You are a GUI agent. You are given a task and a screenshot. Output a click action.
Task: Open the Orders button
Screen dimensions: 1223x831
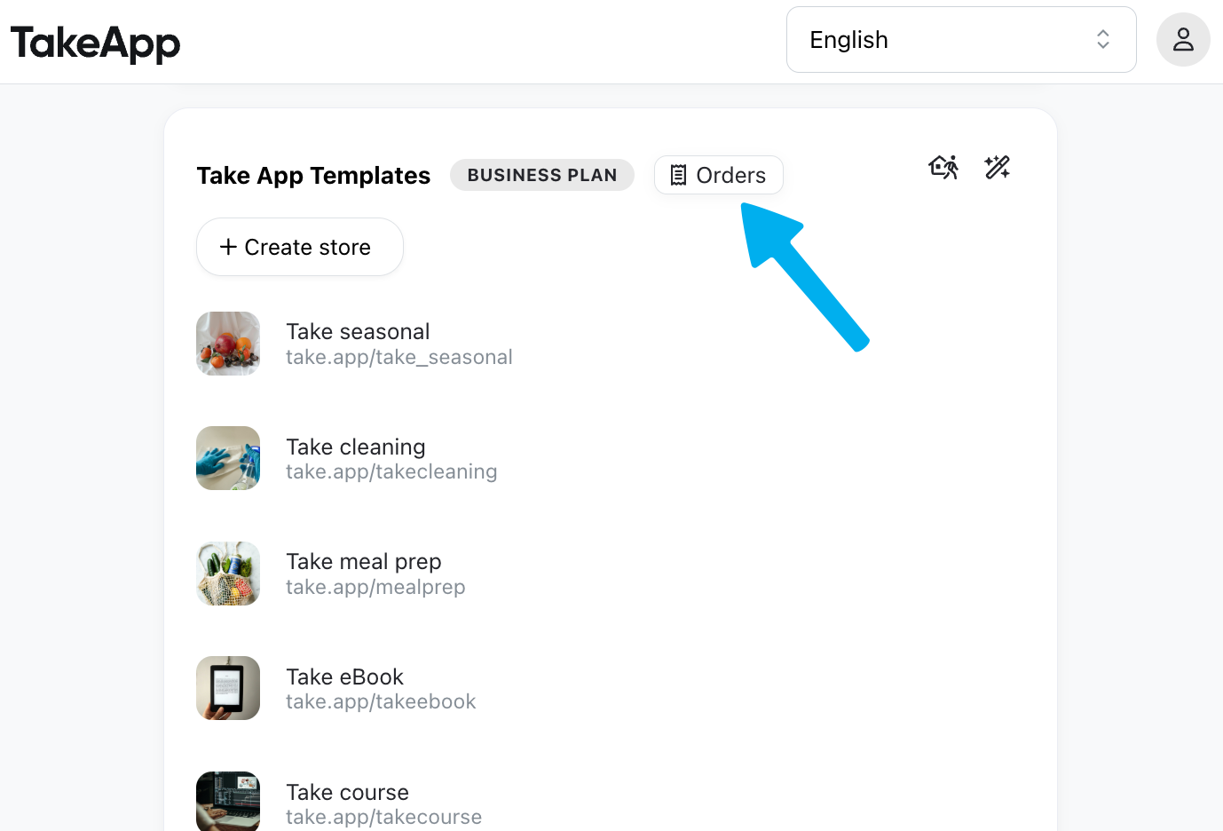tap(719, 175)
